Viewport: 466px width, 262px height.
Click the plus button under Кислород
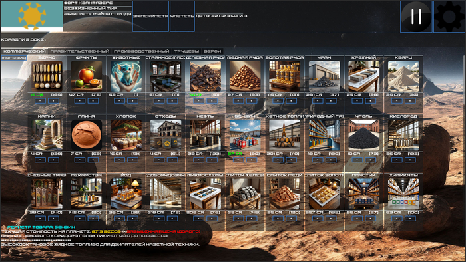point(410,160)
